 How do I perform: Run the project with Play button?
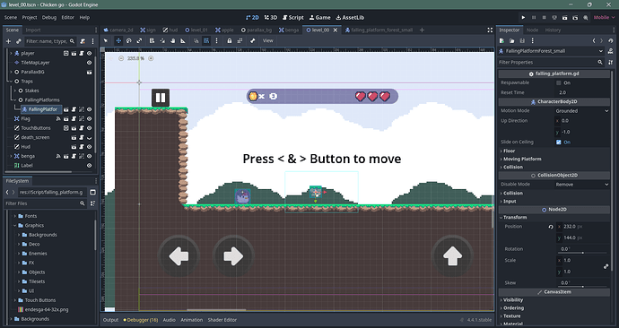coord(524,17)
